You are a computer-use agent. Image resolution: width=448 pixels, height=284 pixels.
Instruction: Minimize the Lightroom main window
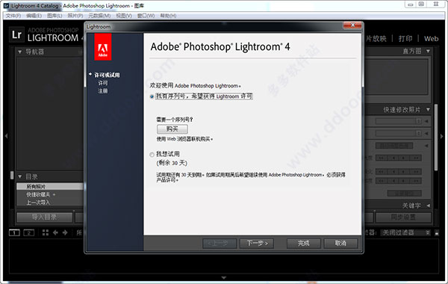pos(411,4)
